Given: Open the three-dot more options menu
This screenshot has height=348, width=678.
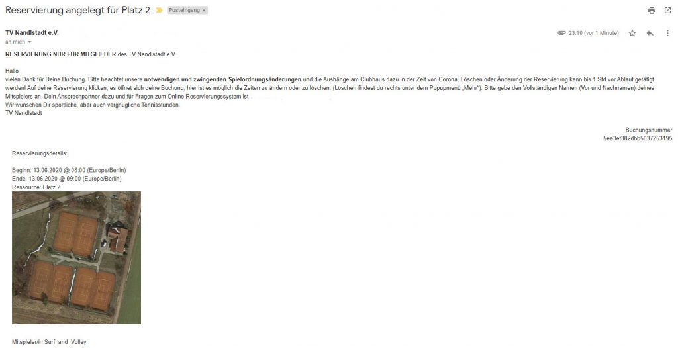Looking at the screenshot, I should 667,33.
